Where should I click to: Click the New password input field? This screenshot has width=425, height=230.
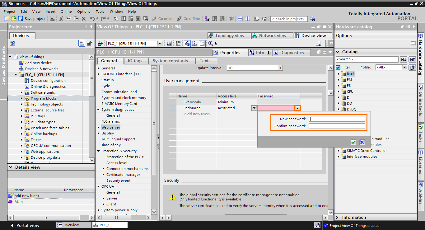coord(337,119)
